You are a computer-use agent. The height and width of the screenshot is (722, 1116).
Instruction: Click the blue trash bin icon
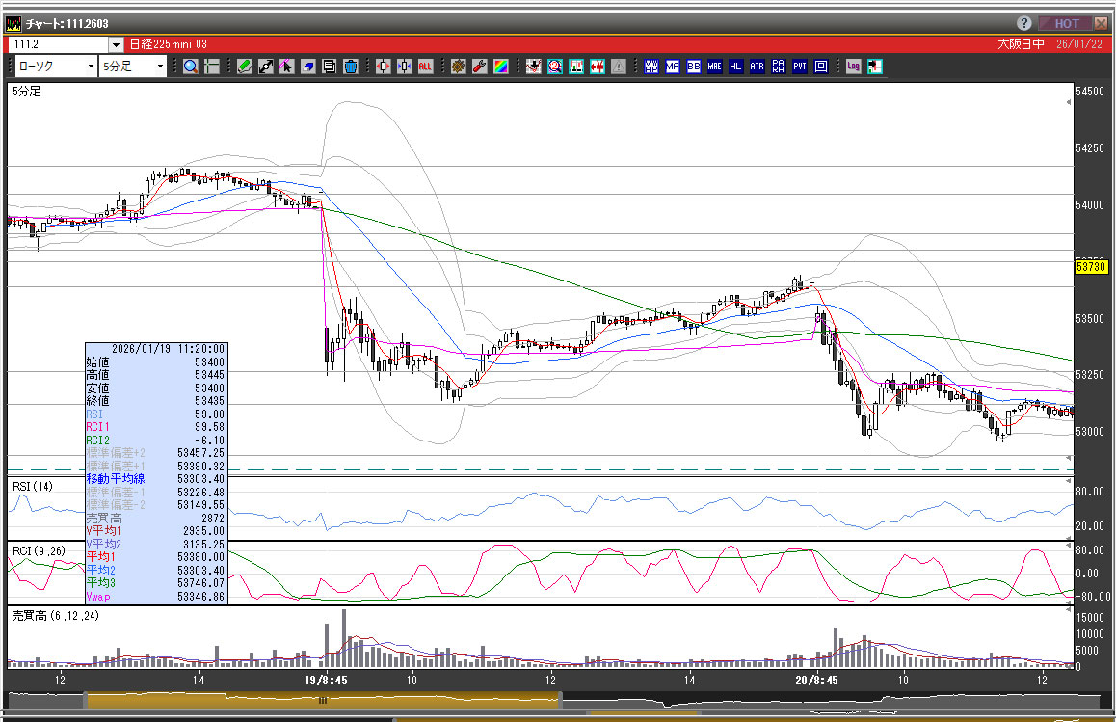(351, 67)
